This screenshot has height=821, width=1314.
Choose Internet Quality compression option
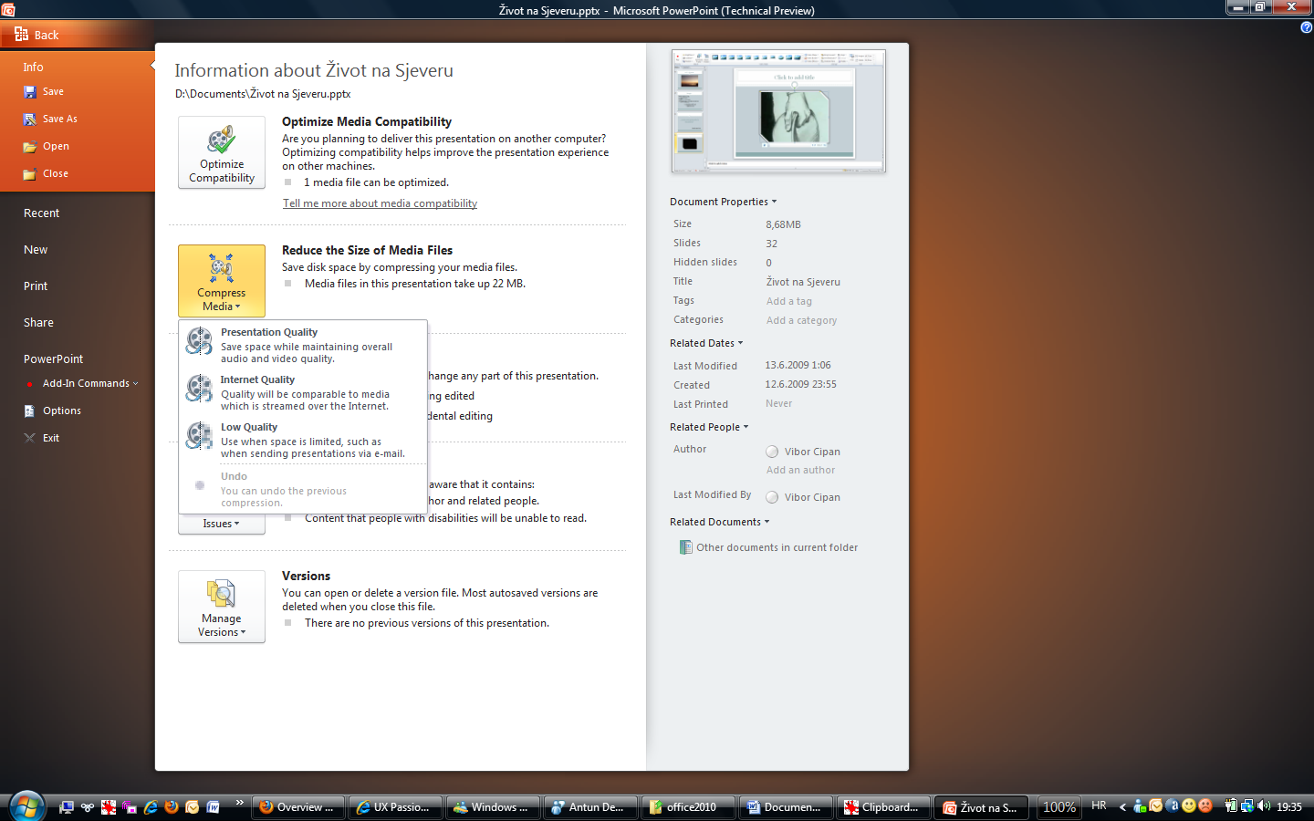tap(303, 392)
